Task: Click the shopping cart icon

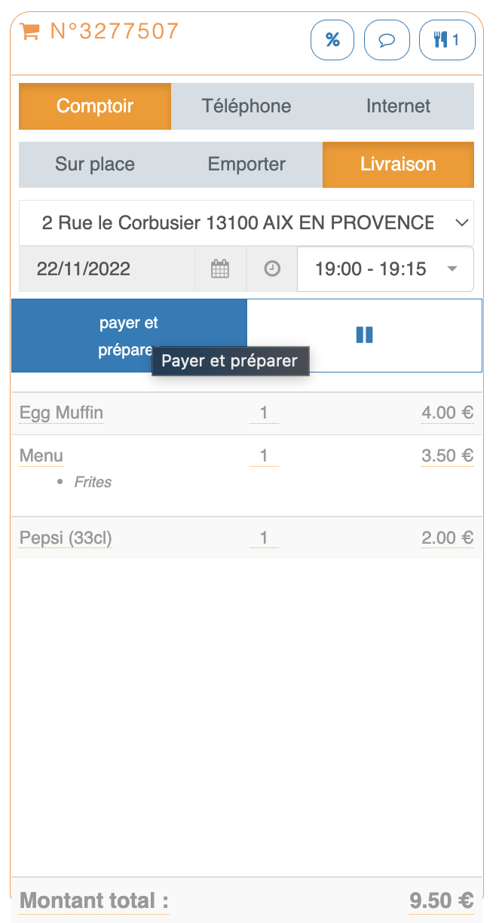Action: point(30,32)
